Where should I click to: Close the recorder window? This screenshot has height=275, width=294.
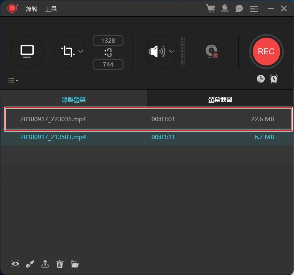pyautogui.click(x=284, y=8)
